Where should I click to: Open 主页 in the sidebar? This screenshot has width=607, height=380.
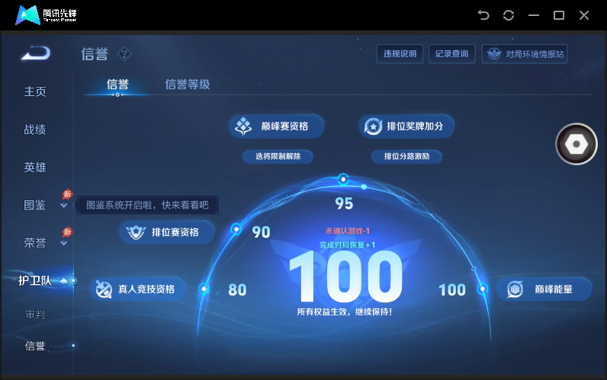coord(35,91)
